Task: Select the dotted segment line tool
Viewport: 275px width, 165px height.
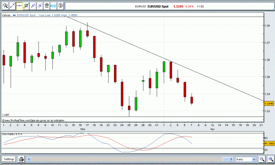Action: pos(33,6)
